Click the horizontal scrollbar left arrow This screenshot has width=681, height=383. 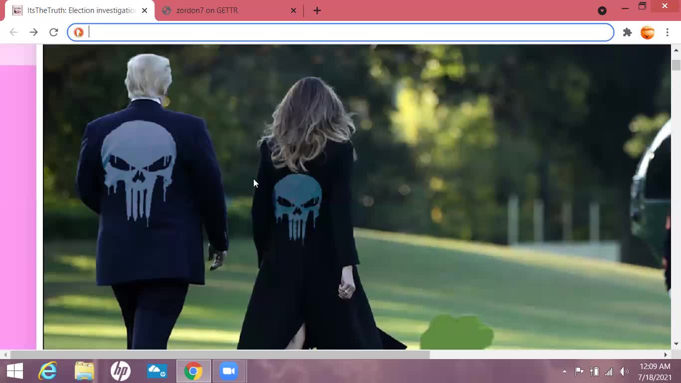pos(4,355)
